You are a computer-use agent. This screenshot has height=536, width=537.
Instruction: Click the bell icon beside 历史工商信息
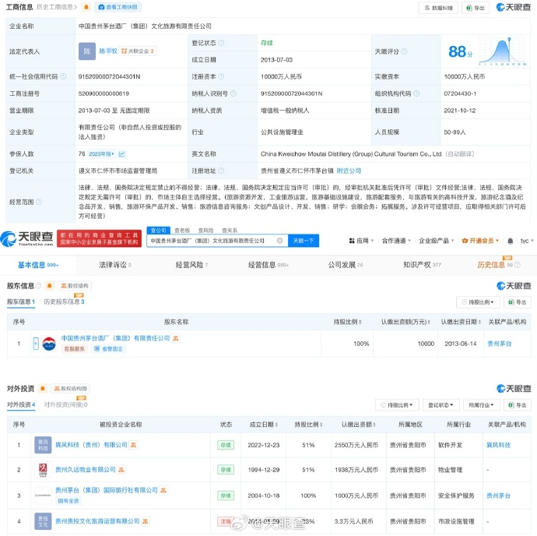coord(86,7)
